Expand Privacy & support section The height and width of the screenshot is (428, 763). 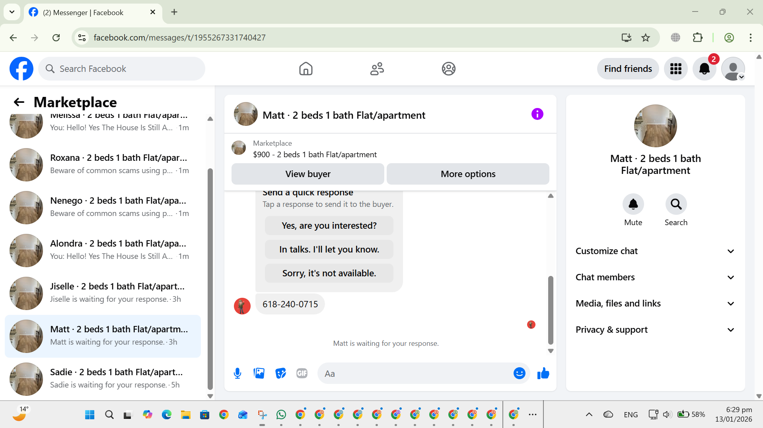pos(655,330)
